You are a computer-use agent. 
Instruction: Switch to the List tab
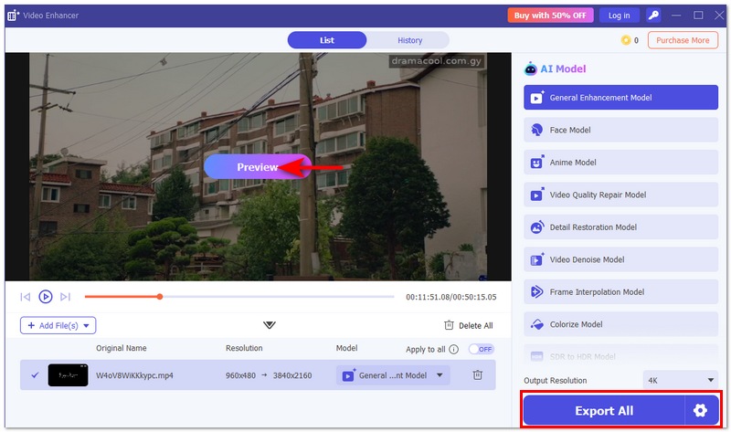(327, 40)
